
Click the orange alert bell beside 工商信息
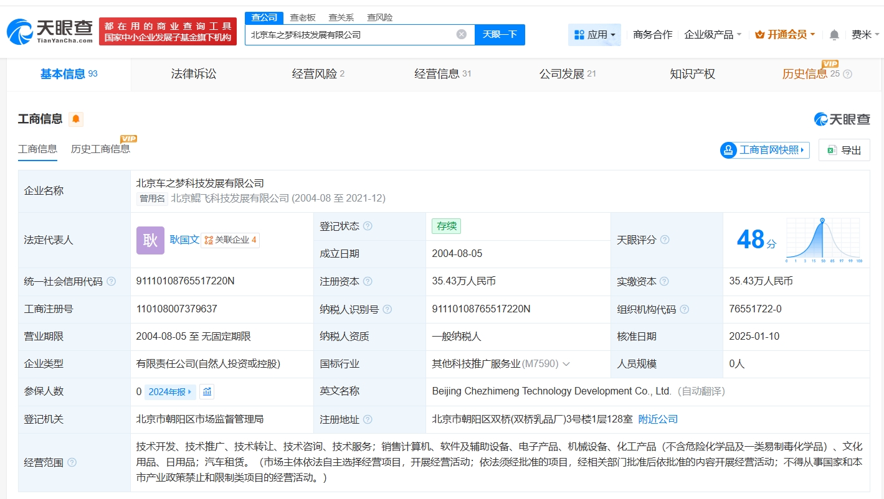tap(76, 119)
